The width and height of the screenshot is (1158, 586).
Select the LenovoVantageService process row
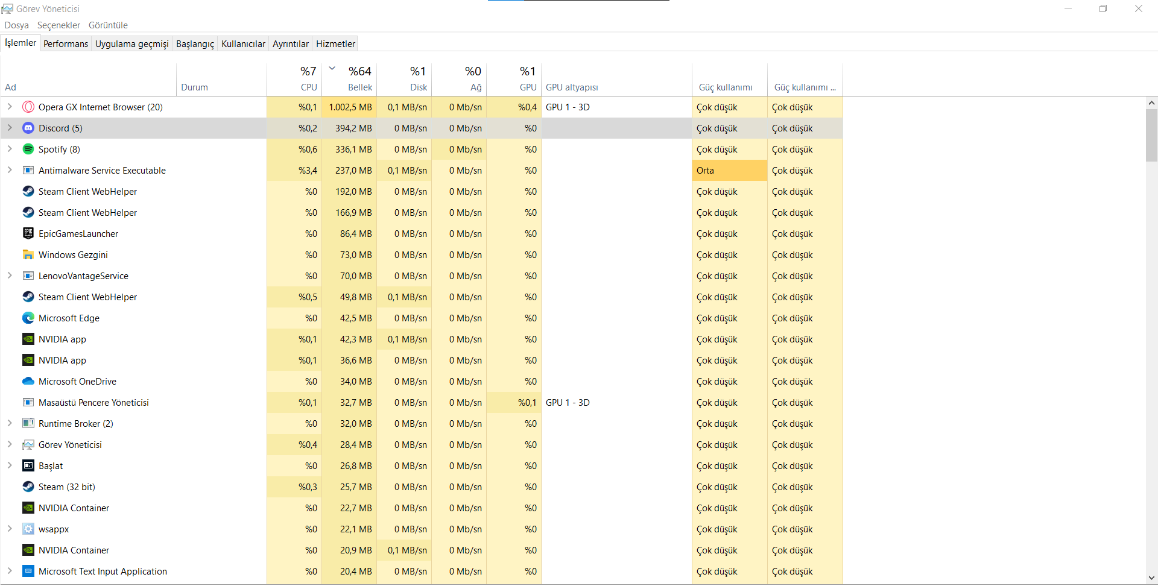(x=83, y=276)
